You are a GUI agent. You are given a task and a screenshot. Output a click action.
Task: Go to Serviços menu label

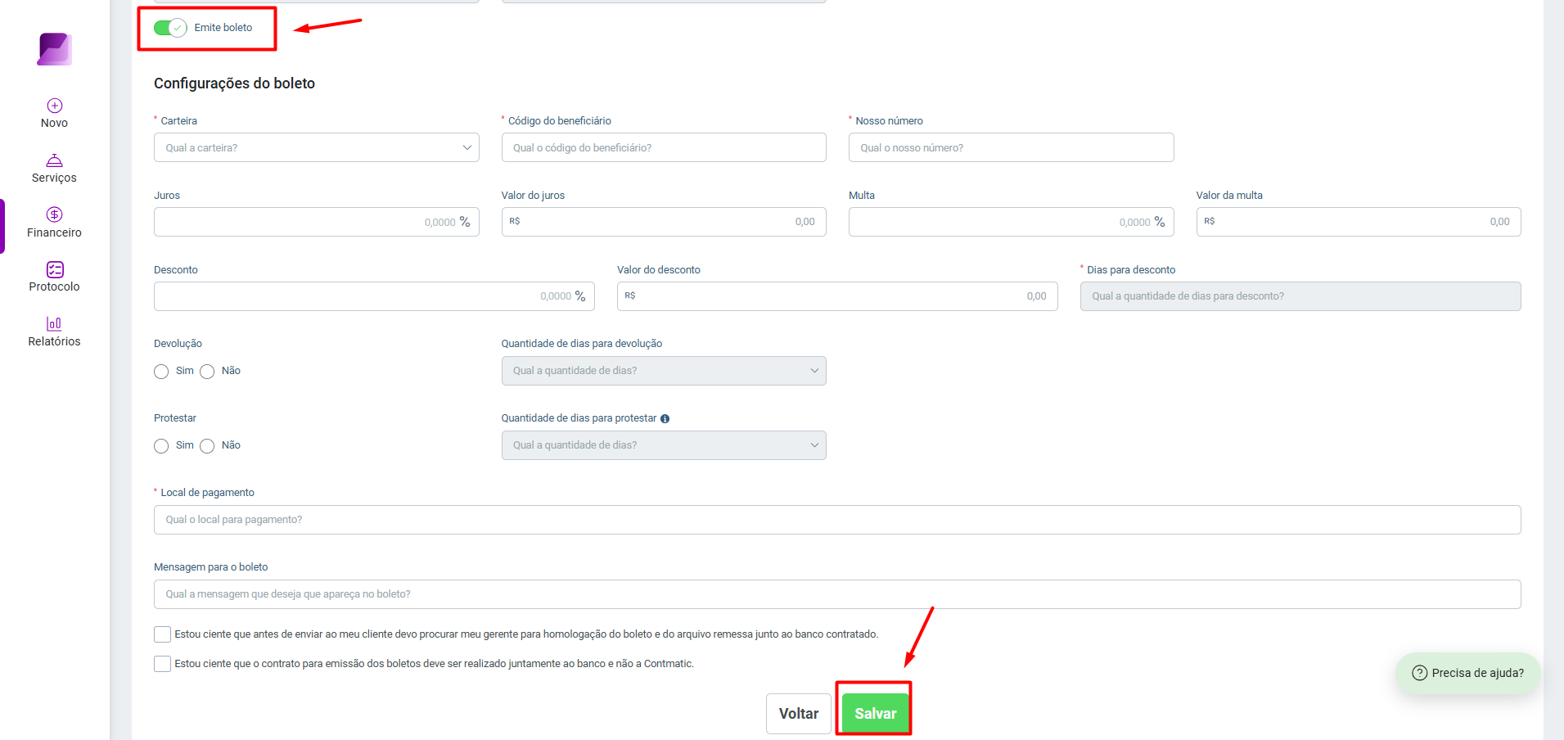click(x=55, y=178)
